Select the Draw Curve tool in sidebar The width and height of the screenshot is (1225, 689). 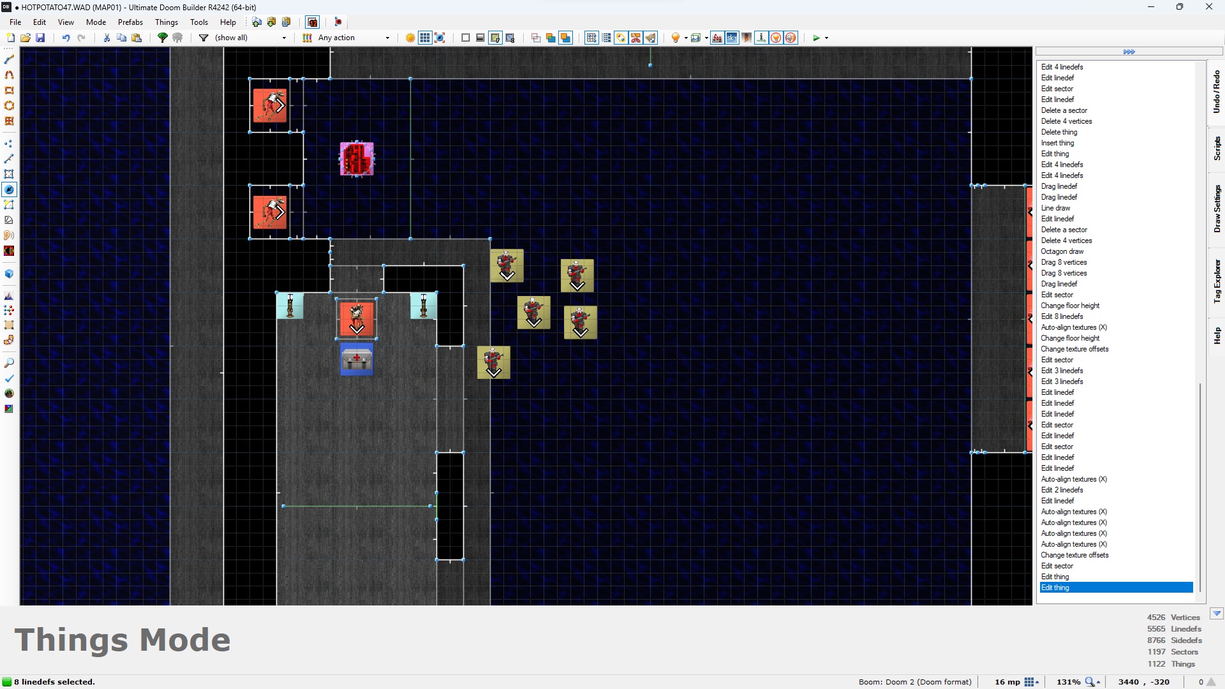click(x=9, y=75)
